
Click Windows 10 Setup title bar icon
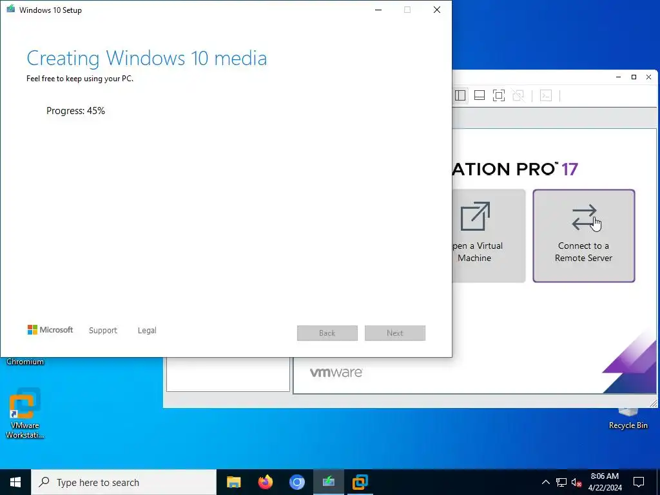pos(10,9)
